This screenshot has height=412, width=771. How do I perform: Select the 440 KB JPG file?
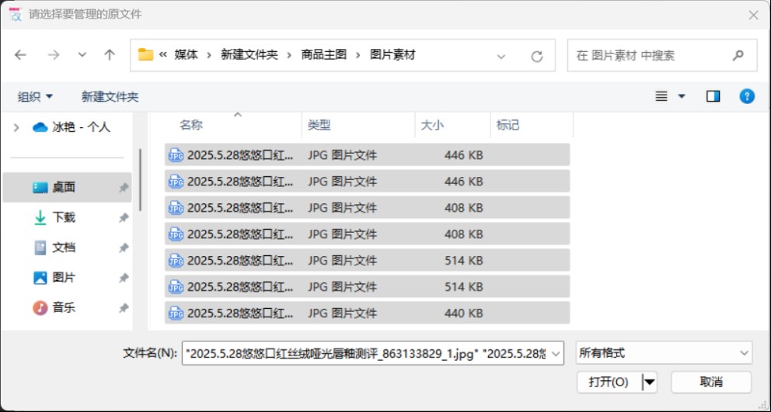pos(368,313)
